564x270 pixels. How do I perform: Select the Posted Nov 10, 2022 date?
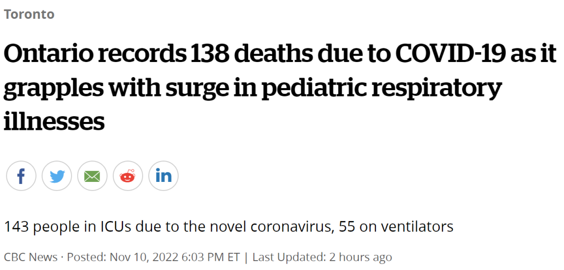(123, 257)
